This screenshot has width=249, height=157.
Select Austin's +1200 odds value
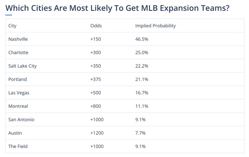[x=97, y=133]
